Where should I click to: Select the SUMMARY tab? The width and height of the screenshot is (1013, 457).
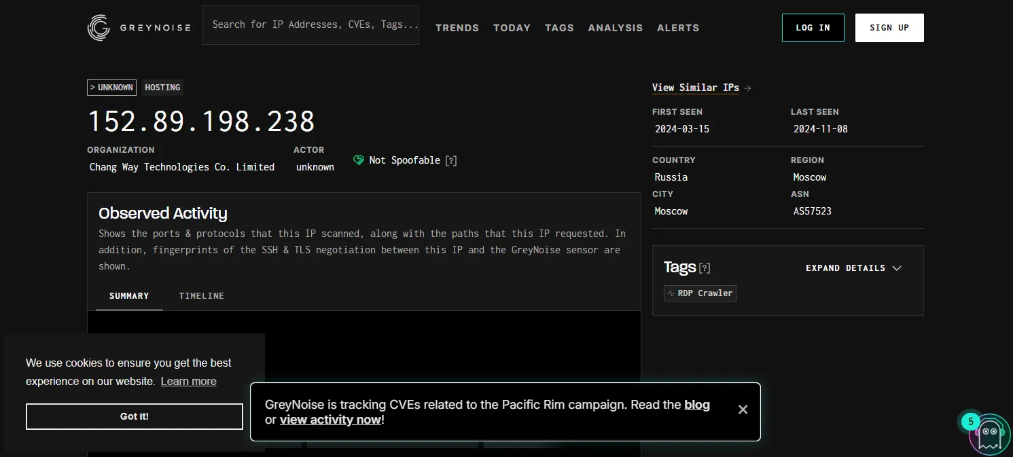(129, 296)
